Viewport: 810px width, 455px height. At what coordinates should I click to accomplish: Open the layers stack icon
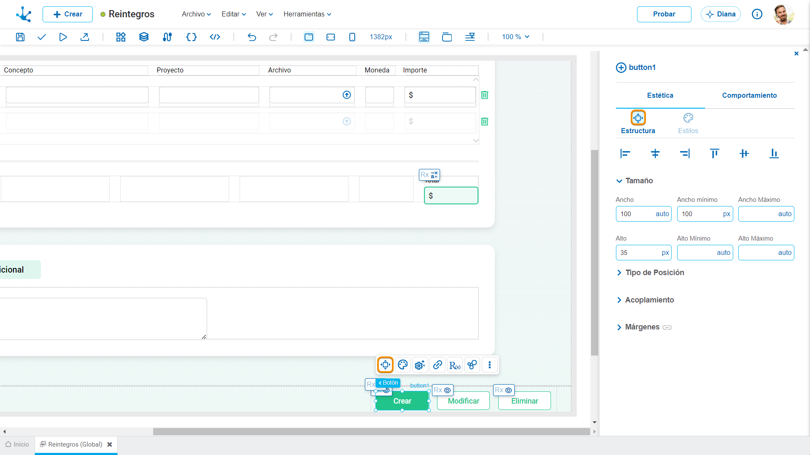144,37
